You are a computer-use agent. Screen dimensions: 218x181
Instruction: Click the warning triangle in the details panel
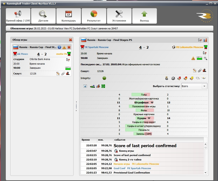pos(193,58)
